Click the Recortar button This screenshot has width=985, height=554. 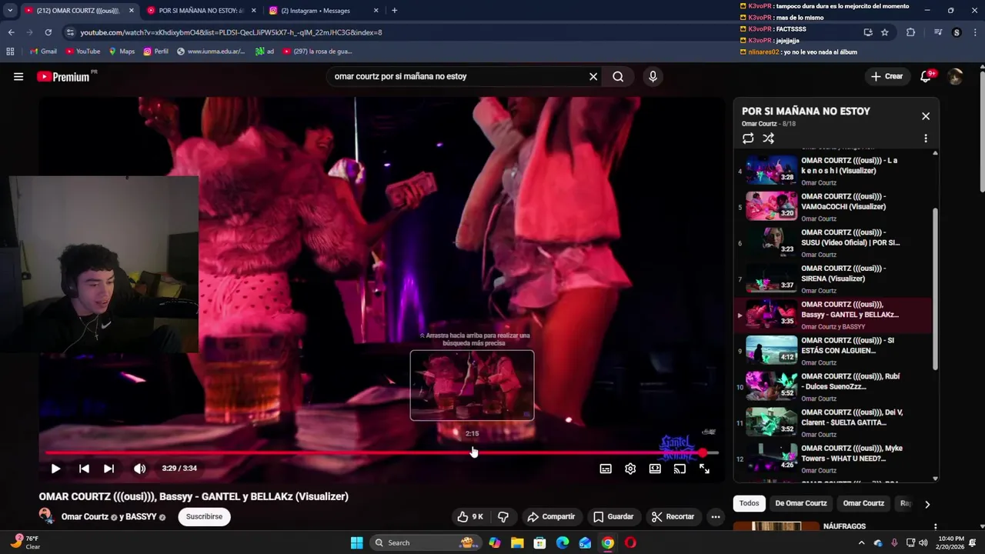click(x=673, y=517)
